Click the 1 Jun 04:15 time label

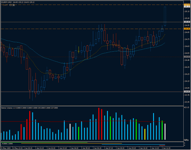pos(74,148)
